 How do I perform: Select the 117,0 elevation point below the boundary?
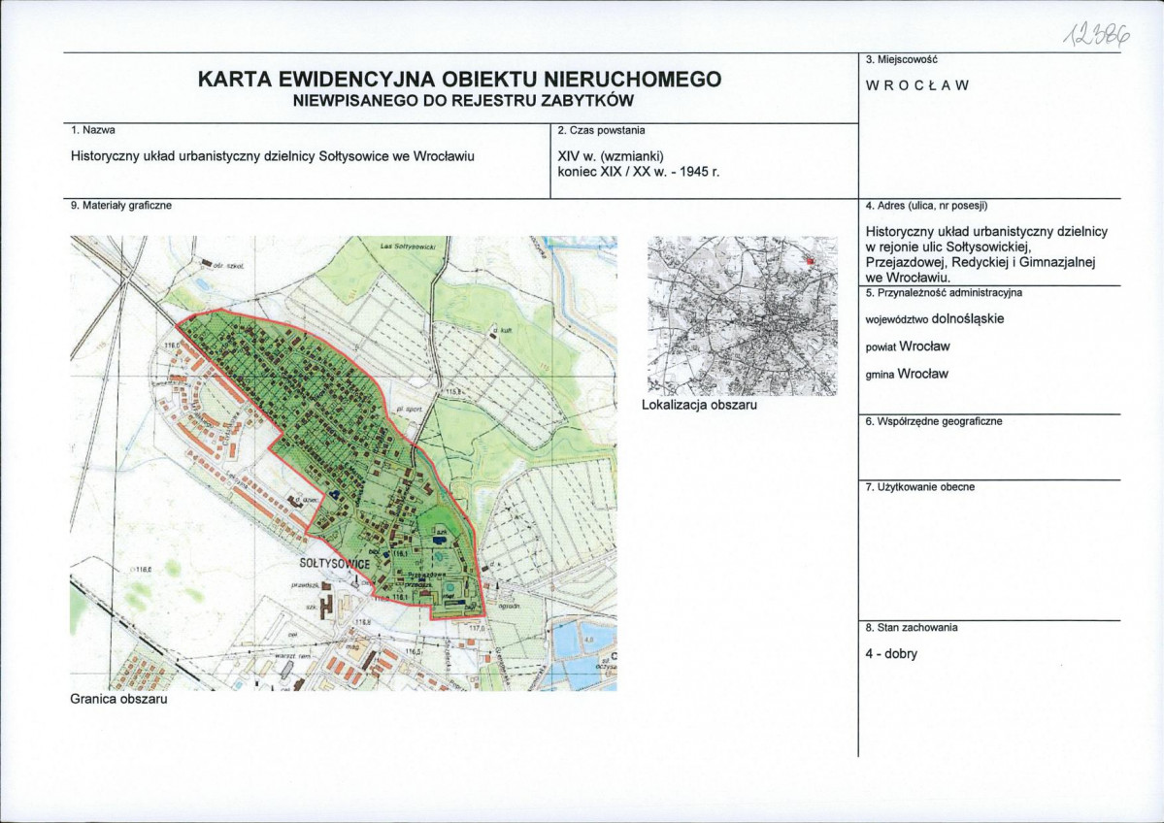475,626
